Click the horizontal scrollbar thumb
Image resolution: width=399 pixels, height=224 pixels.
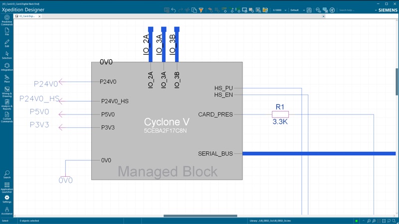(x=200, y=216)
